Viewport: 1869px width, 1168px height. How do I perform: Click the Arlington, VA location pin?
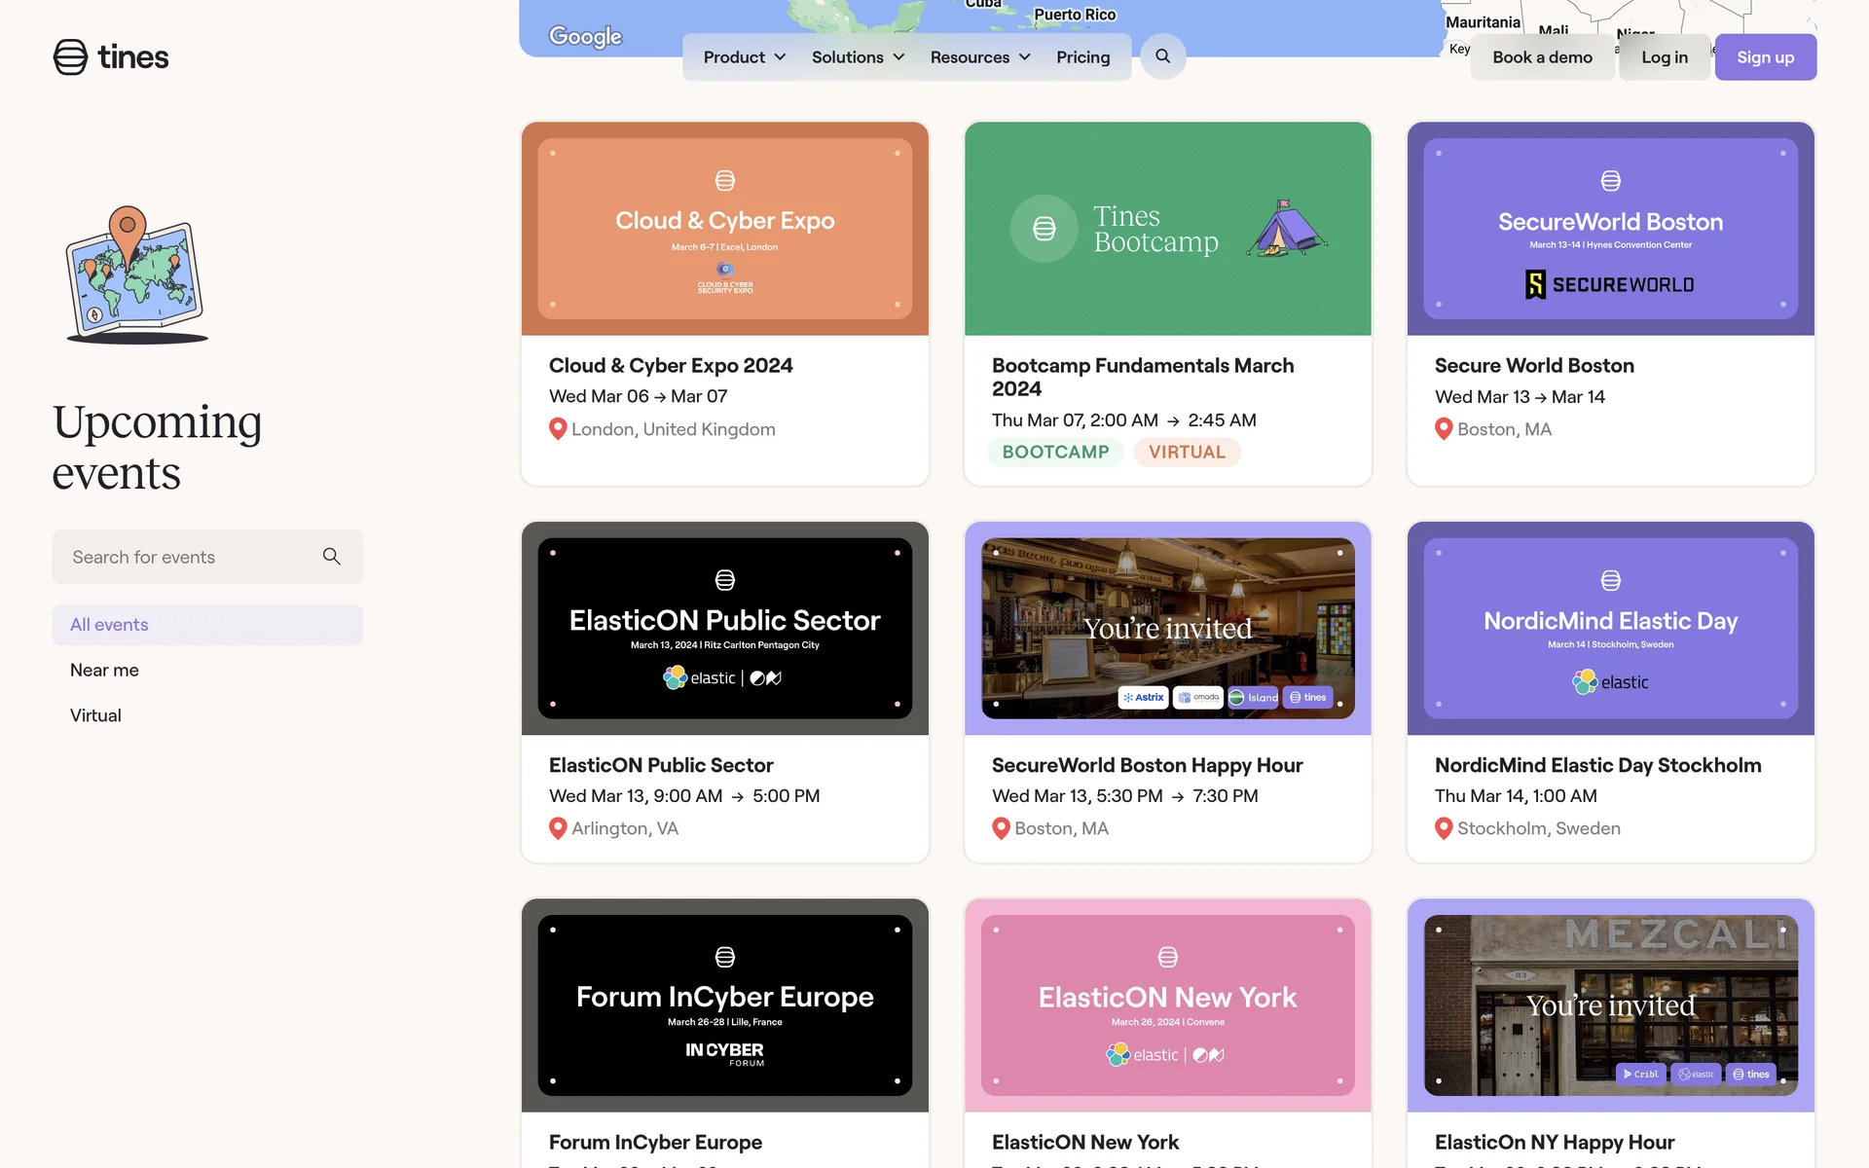click(558, 829)
